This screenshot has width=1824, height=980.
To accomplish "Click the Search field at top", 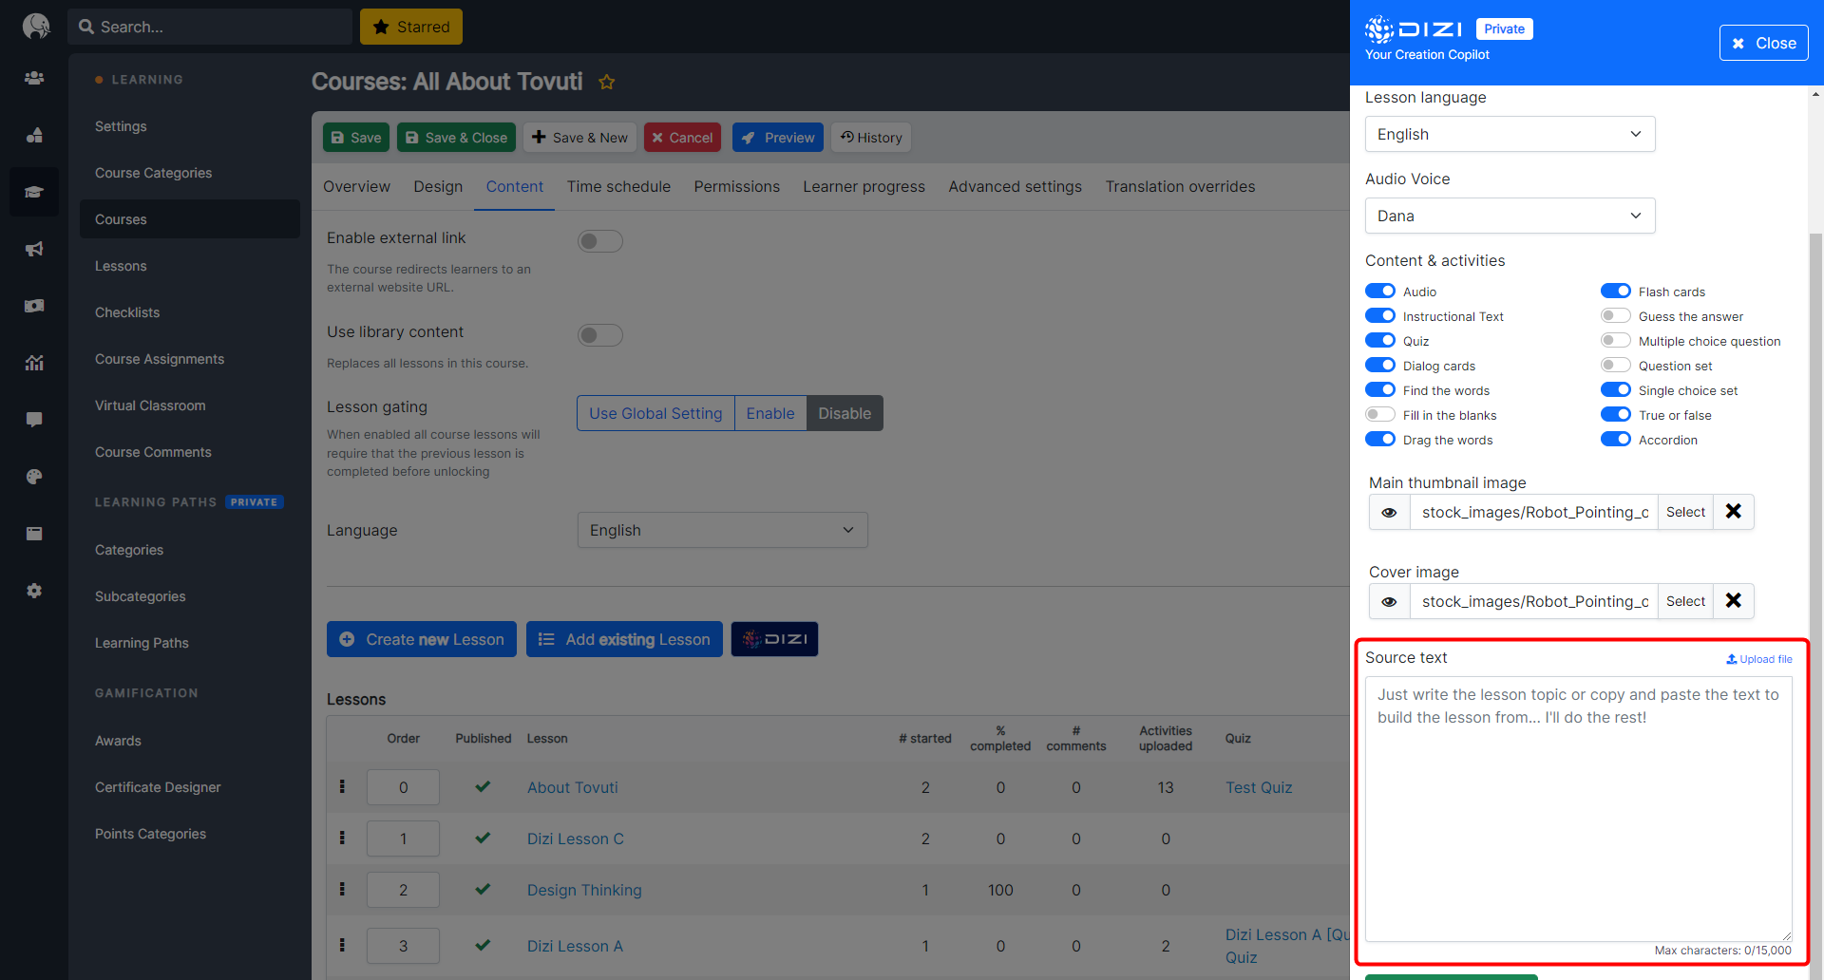I will click(210, 27).
